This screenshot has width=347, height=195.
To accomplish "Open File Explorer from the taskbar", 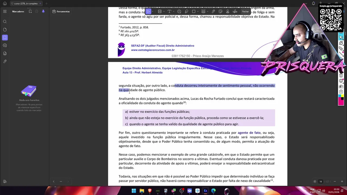I will [142, 191].
